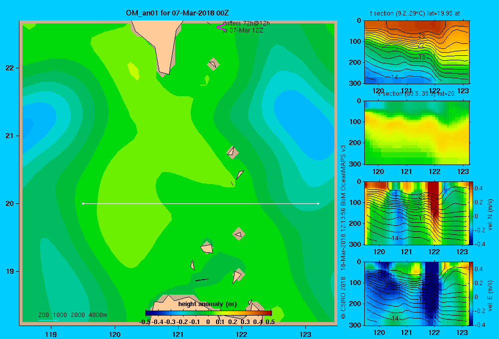Image resolution: width=499 pixels, height=339 pixels.
Task: Click the right endpoint of the white transect line
Action: [318, 203]
